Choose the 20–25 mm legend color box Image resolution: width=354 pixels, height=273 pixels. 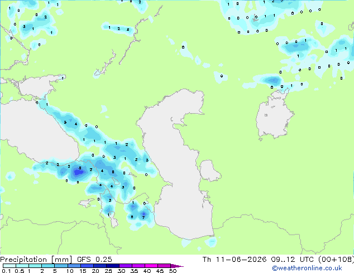point(99,266)
